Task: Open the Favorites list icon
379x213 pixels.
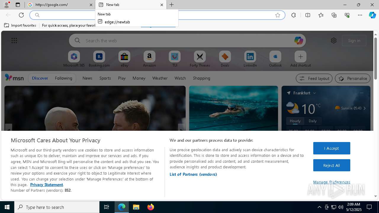Action: [321, 15]
